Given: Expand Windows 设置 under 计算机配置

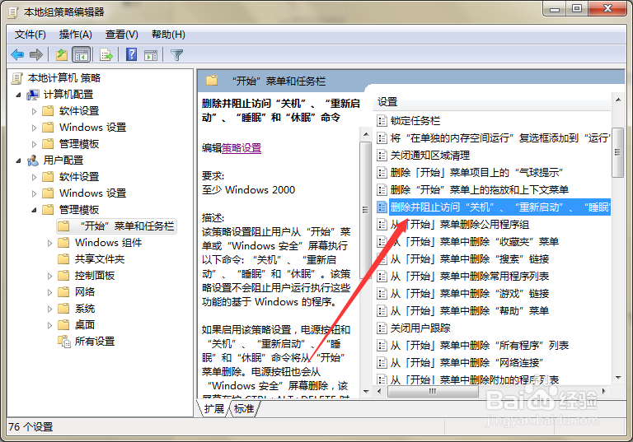Looking at the screenshot, I should (x=34, y=128).
